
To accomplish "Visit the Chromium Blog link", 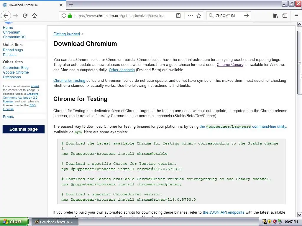I will 16,68.
